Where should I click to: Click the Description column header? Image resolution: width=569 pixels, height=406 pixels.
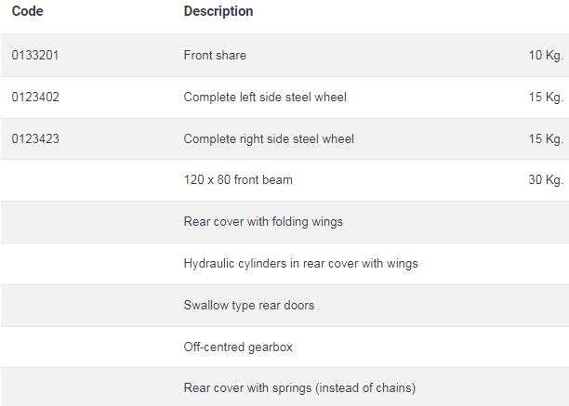(x=218, y=12)
